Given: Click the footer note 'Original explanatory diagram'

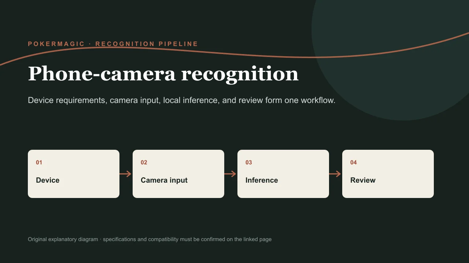Looking at the screenshot, I should point(150,239).
